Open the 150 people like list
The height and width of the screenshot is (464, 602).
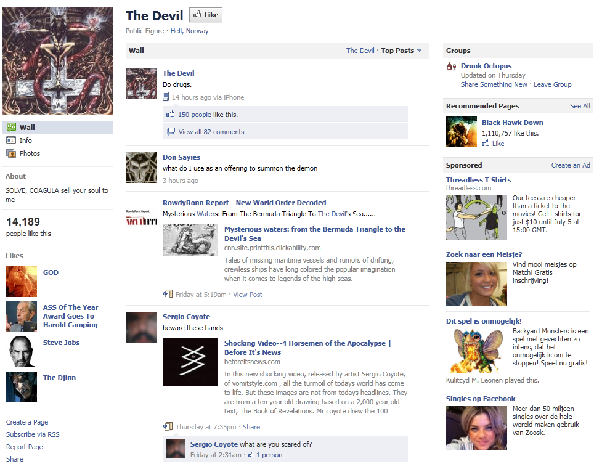pos(194,115)
